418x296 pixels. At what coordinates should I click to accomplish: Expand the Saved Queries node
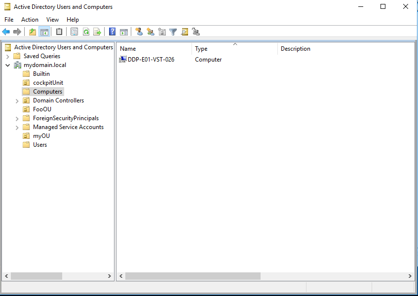pos(8,56)
